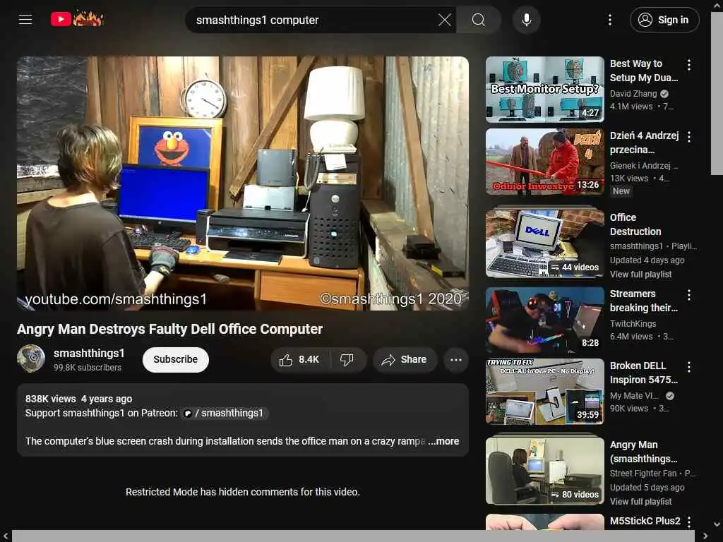Open Streamers breaking their title
Viewport: 723px width, 542px height.
(x=644, y=301)
